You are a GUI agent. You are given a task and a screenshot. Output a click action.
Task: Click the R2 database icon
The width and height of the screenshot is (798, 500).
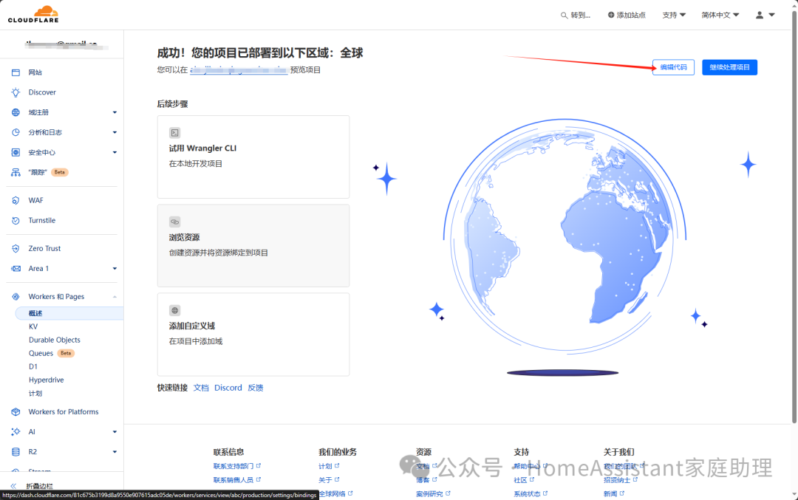click(16, 452)
